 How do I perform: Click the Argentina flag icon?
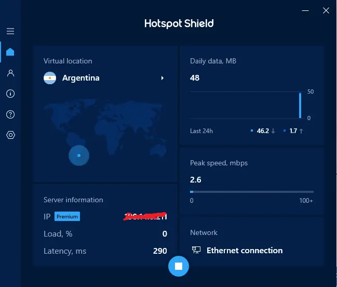(50, 78)
